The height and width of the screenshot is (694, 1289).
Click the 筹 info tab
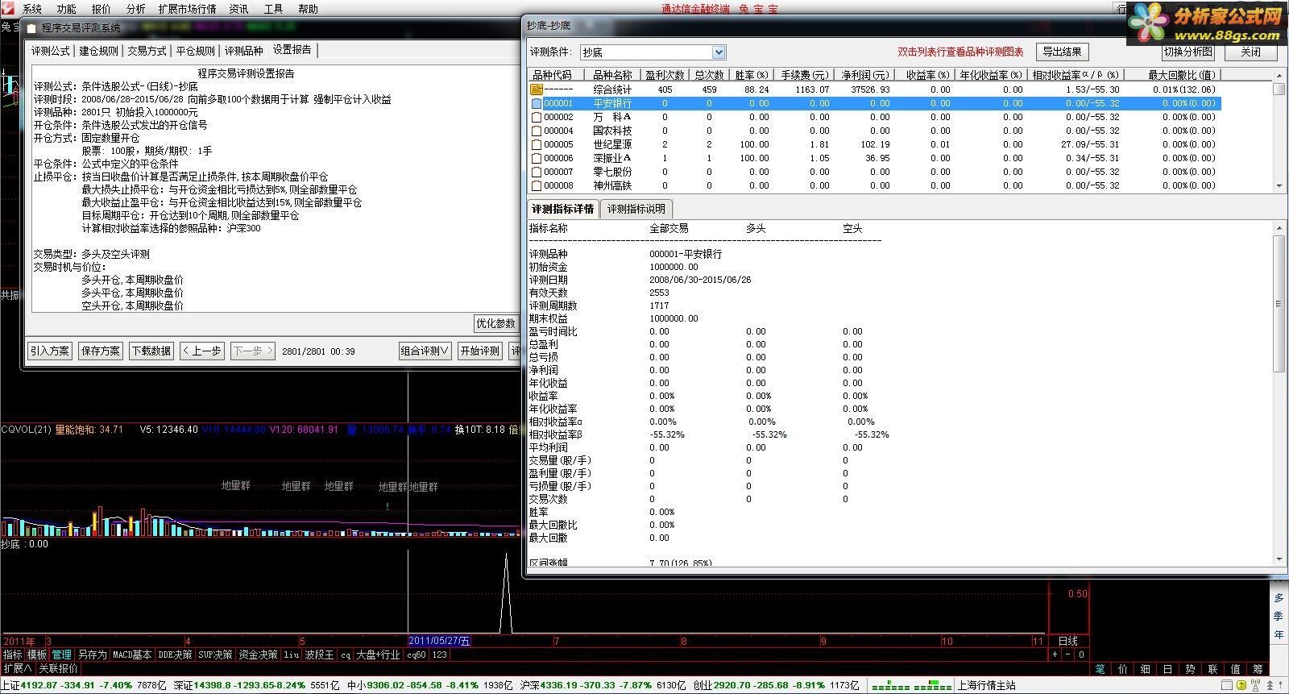tap(1258, 669)
